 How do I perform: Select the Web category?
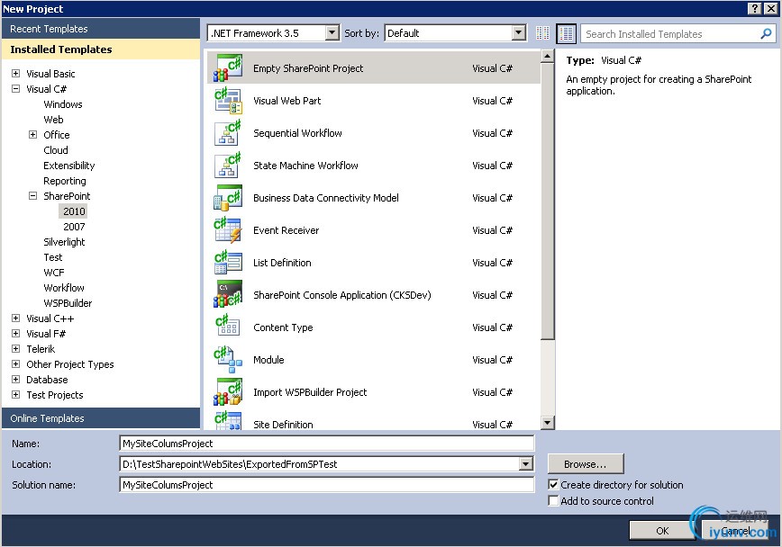[x=53, y=120]
